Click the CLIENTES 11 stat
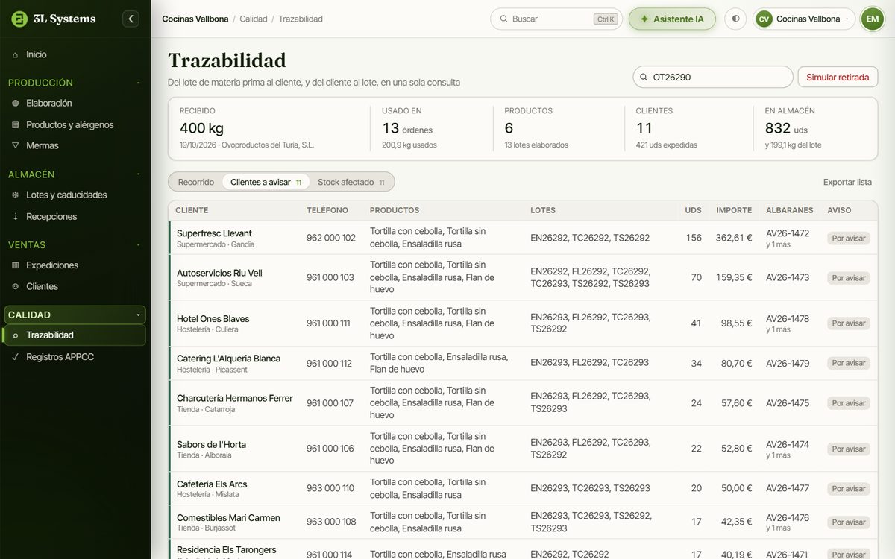The image size is (895, 559). pyautogui.click(x=688, y=128)
